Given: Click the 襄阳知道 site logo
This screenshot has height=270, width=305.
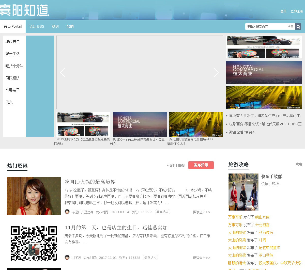Looking at the screenshot, I should point(25,10).
